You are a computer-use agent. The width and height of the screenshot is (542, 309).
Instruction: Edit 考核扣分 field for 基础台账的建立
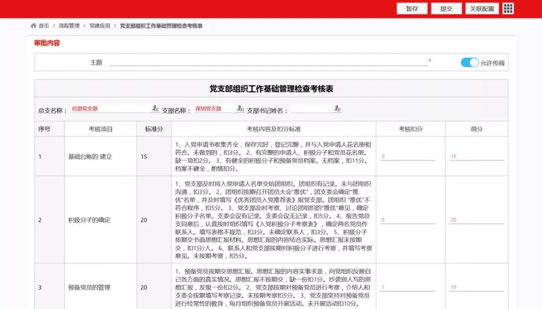coord(407,156)
